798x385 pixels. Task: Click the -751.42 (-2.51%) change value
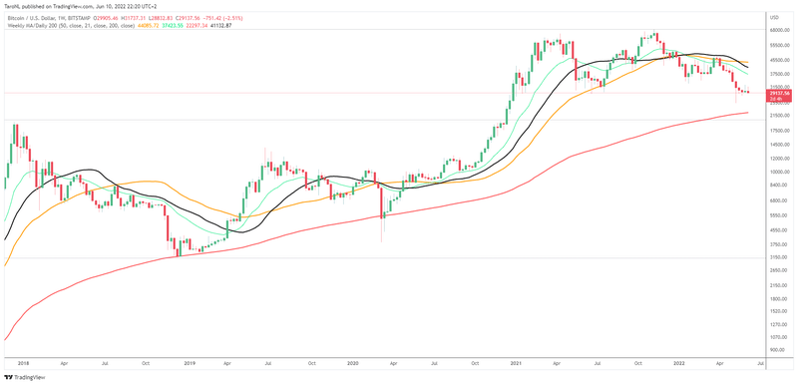click(222, 18)
